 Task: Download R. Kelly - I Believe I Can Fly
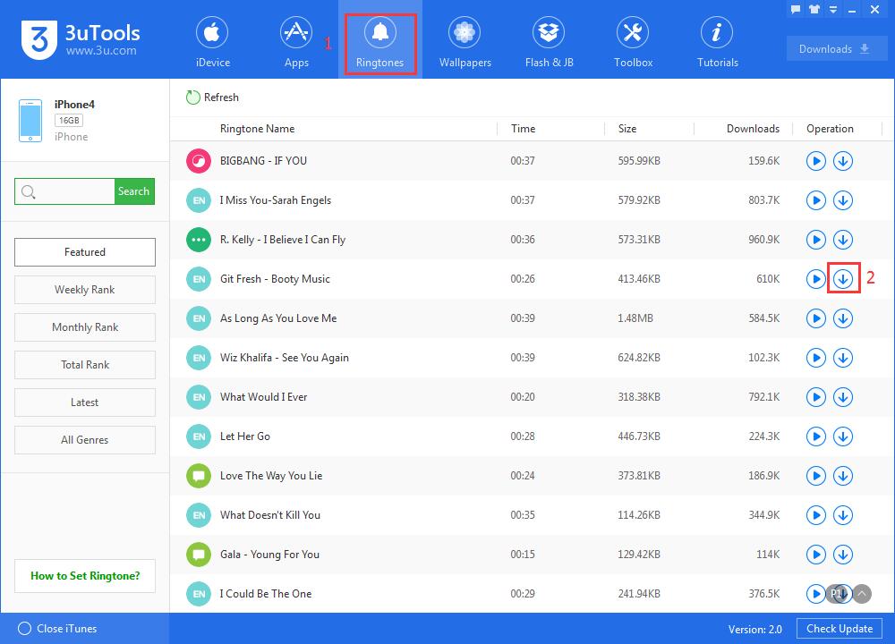pos(843,240)
